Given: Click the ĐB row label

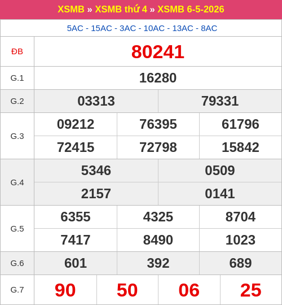Looking at the screenshot, I should pyautogui.click(x=17, y=52).
